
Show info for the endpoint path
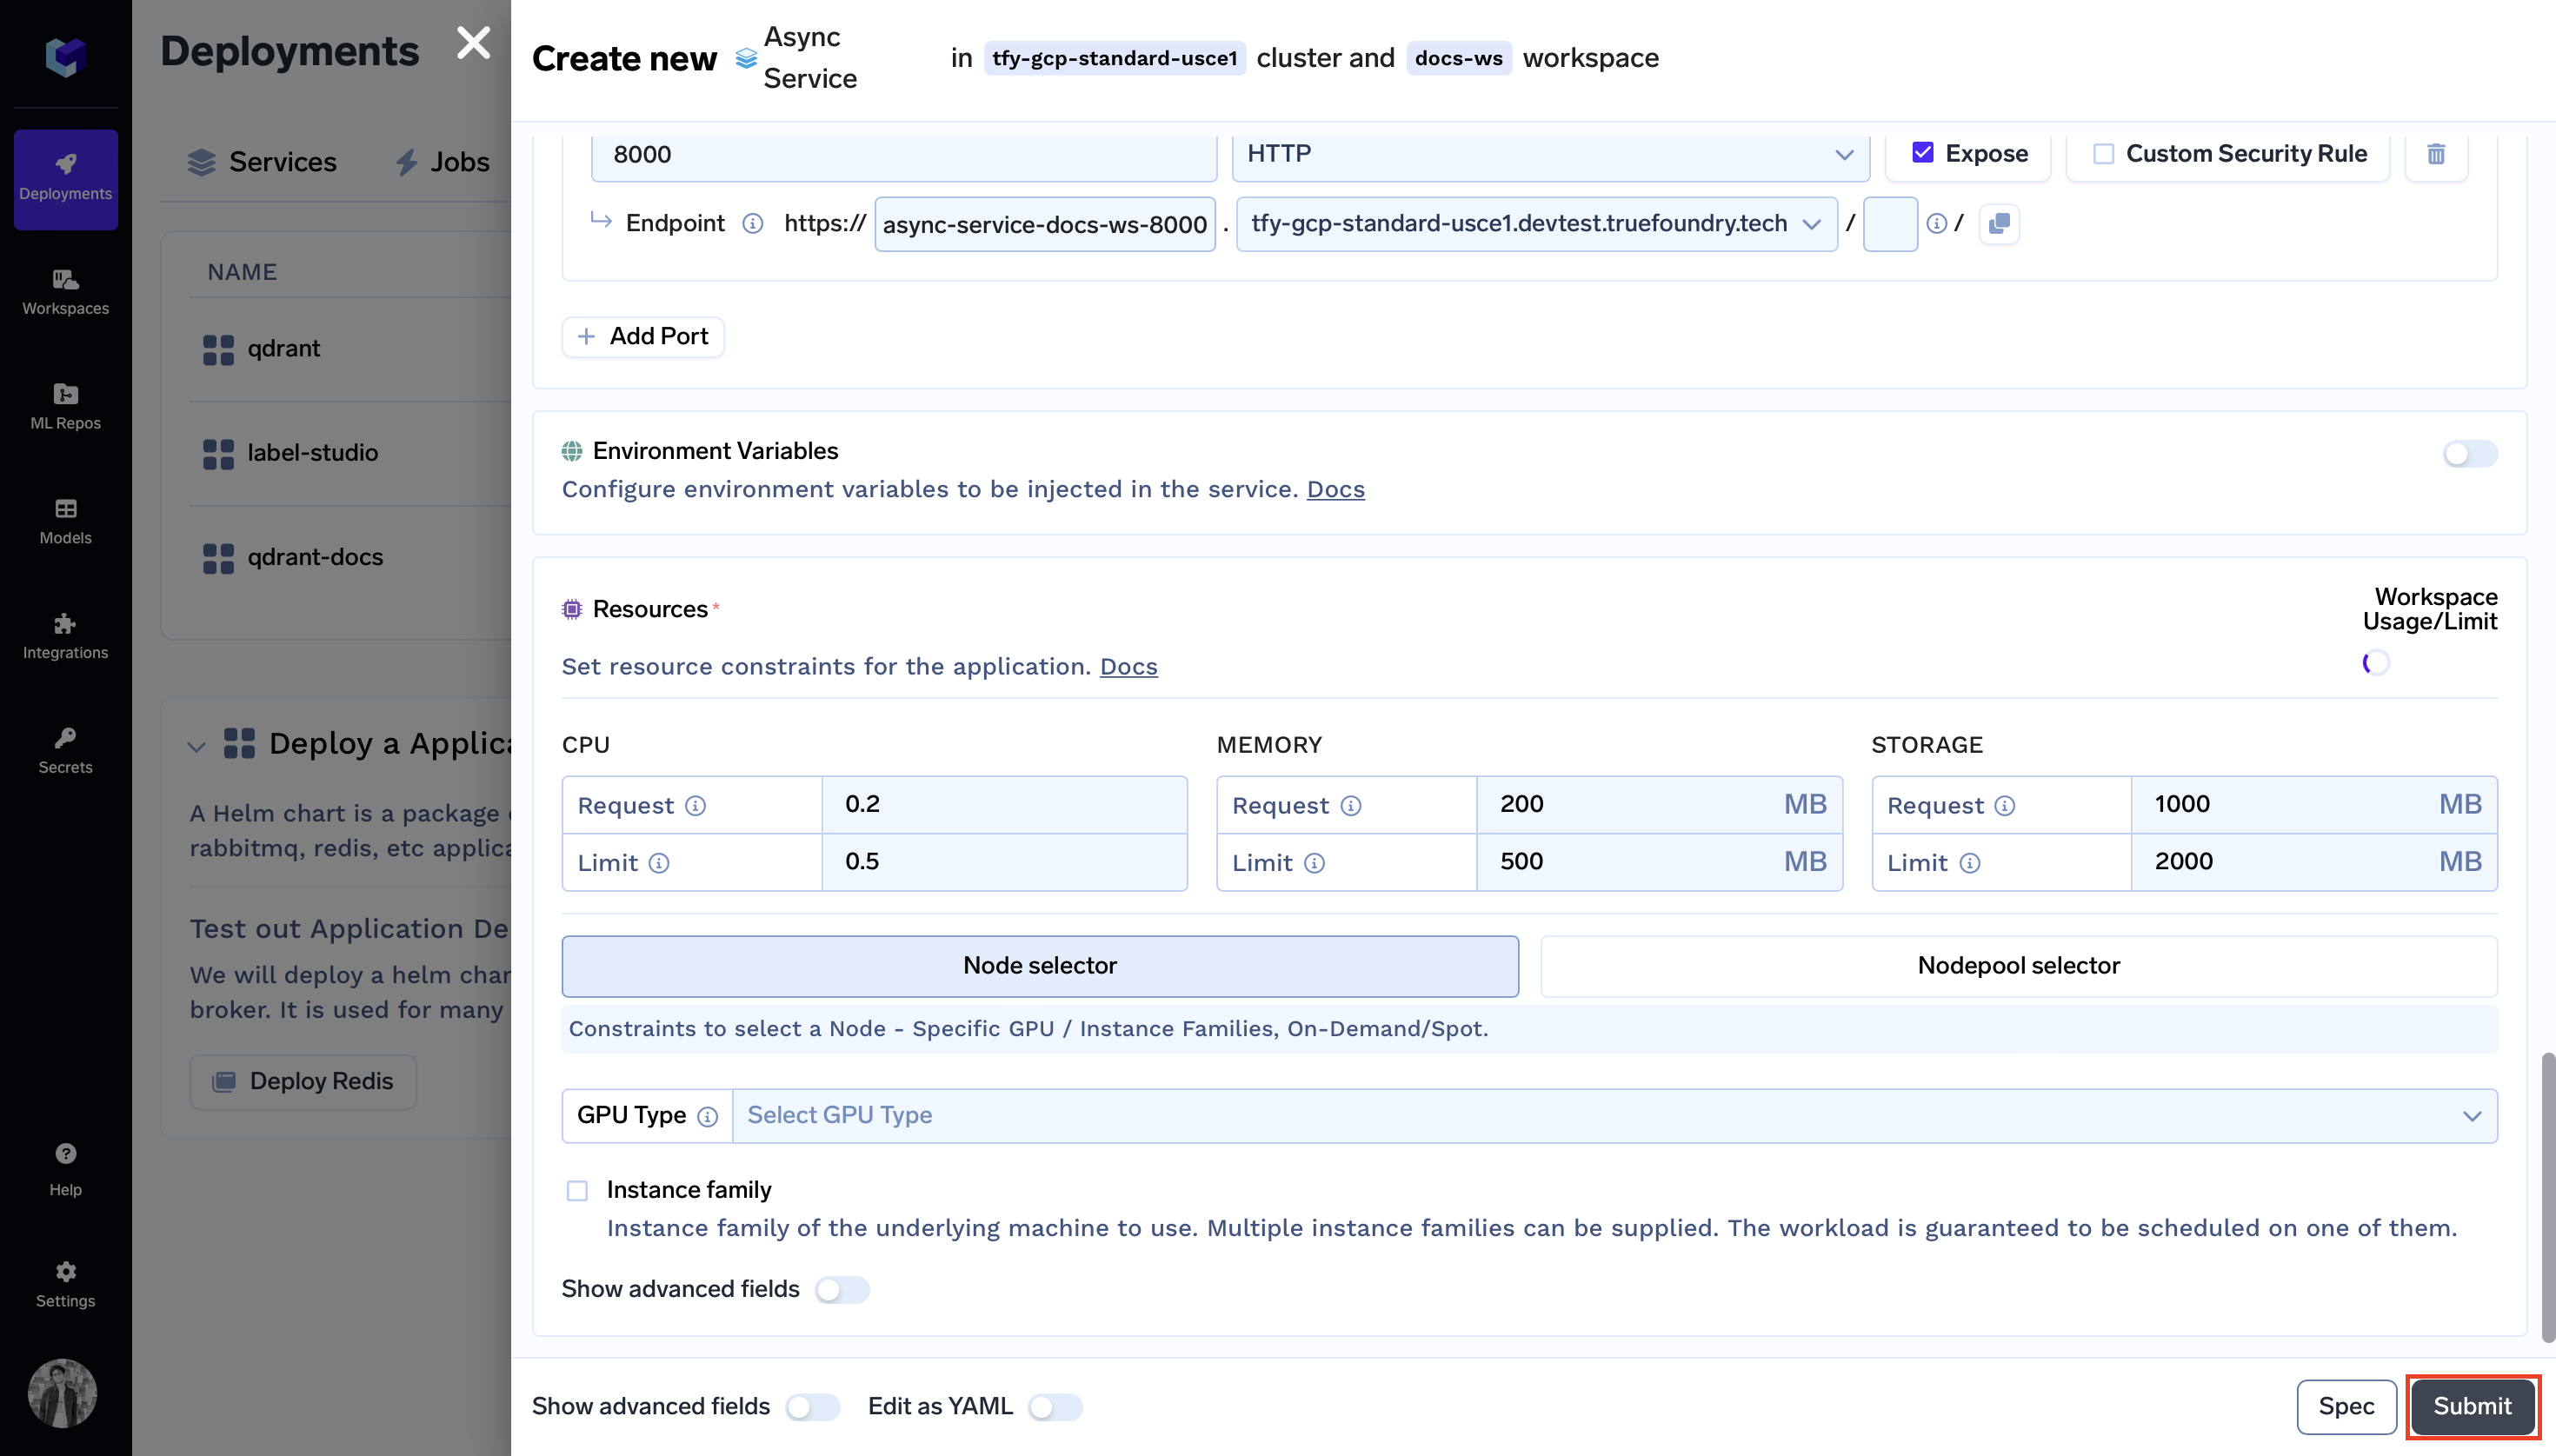[x=1937, y=223]
